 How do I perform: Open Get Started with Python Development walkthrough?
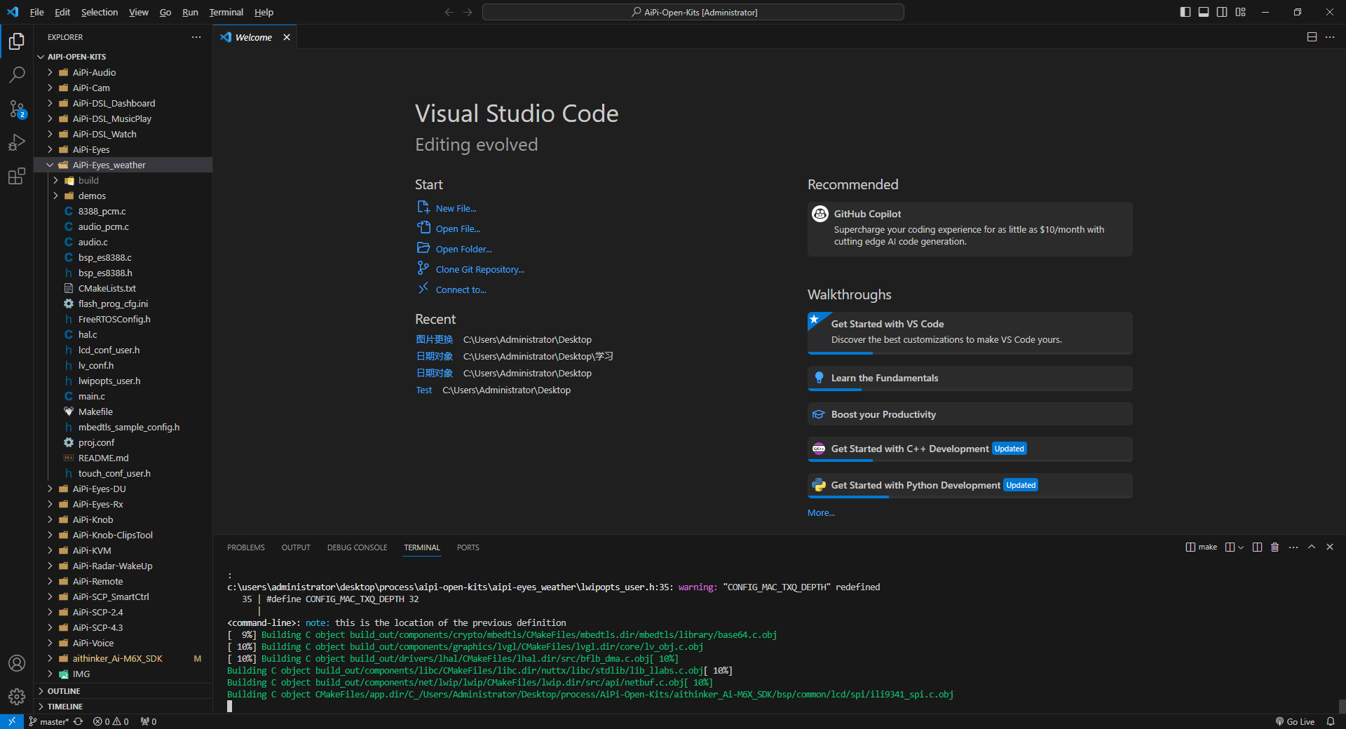coord(970,485)
